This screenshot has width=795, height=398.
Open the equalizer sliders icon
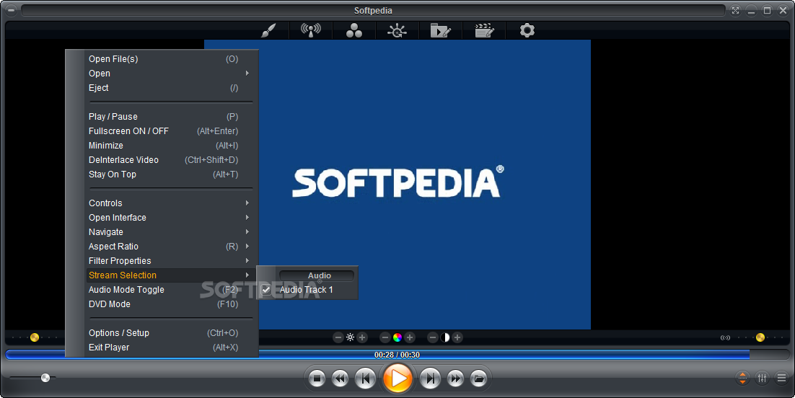pyautogui.click(x=762, y=379)
